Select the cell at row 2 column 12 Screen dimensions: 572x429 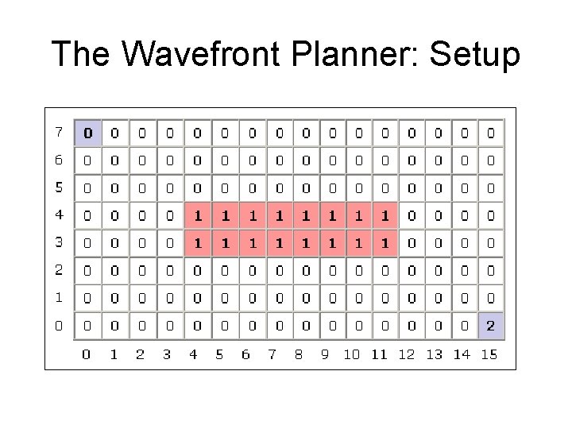coord(410,270)
